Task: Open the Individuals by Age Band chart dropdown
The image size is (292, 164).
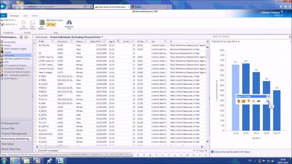Action: click(239, 41)
